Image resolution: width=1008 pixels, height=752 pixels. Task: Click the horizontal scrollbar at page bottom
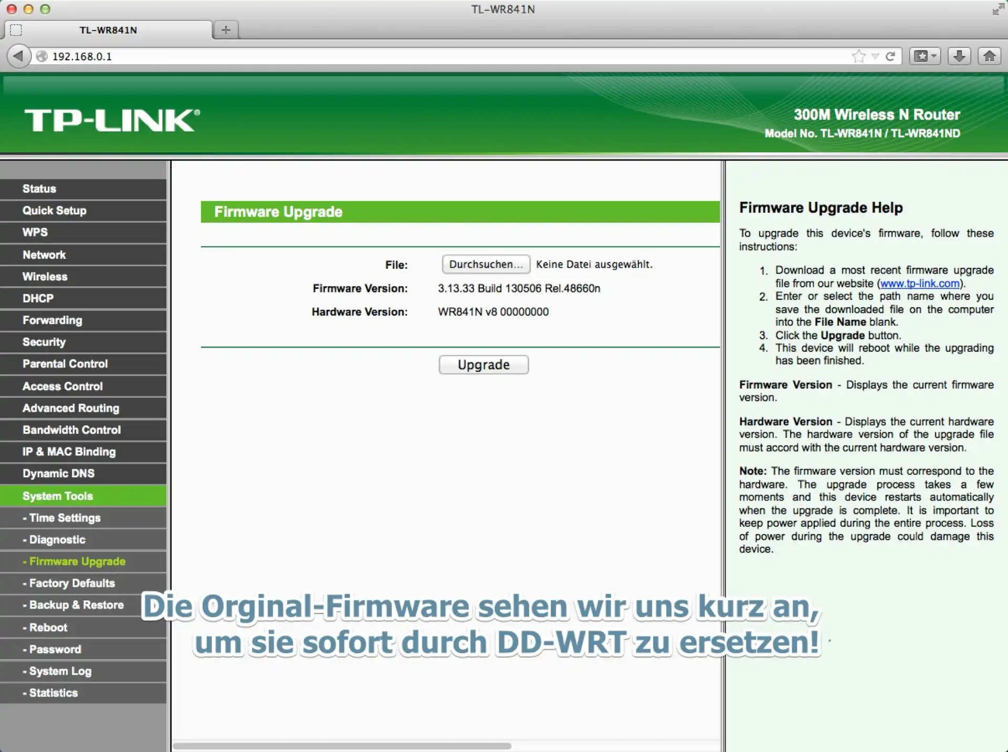click(341, 746)
